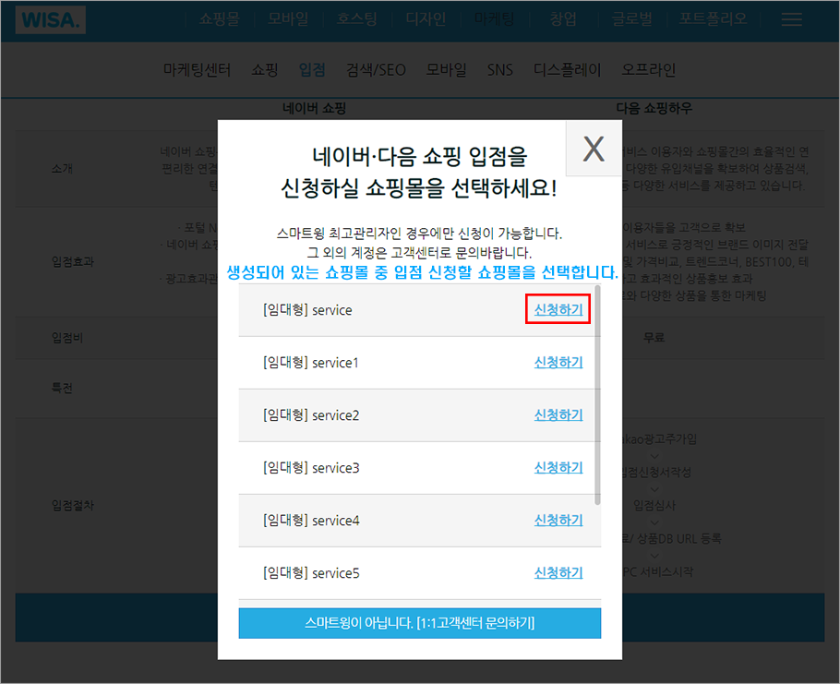Go to 호스팅 menu
The width and height of the screenshot is (840, 684).
[x=357, y=19]
